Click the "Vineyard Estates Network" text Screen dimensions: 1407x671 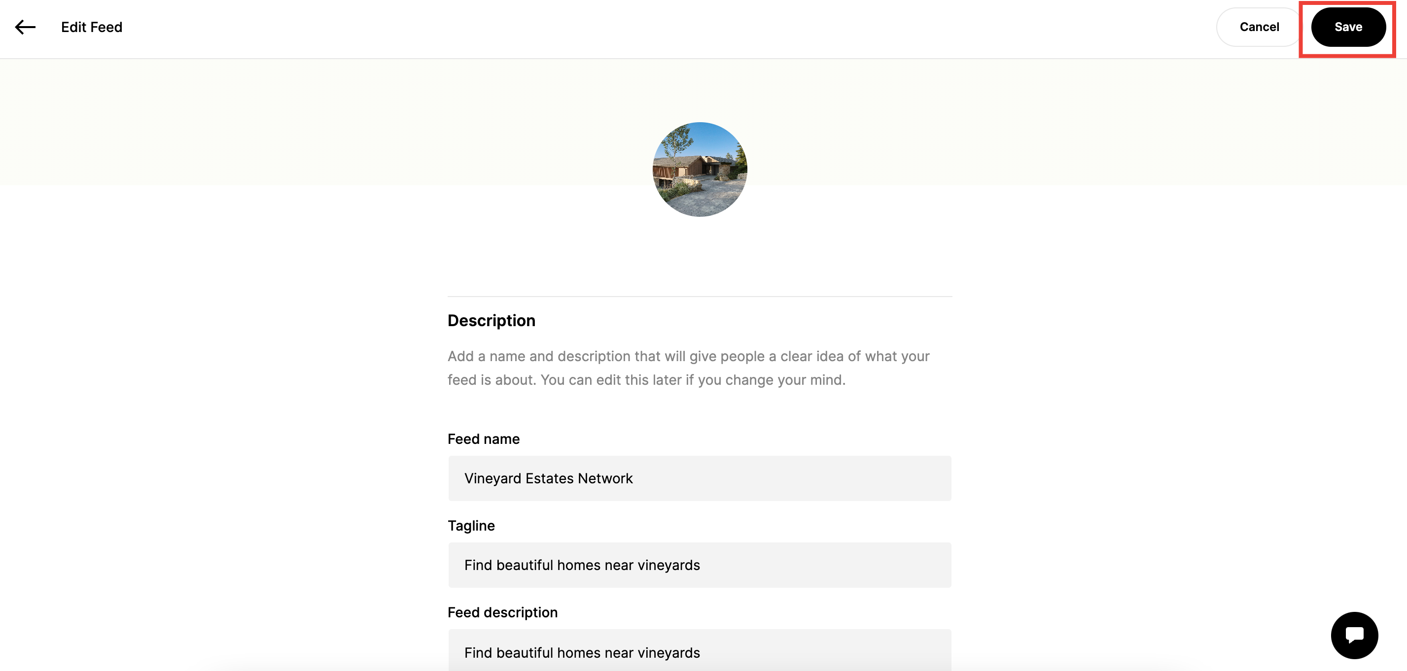[x=548, y=478]
